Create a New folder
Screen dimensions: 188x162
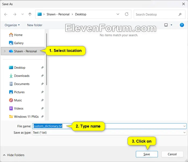pos(35,25)
